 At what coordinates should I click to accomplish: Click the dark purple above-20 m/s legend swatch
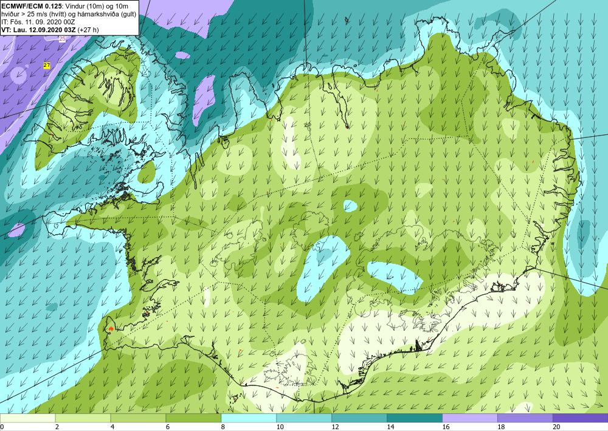point(581,418)
